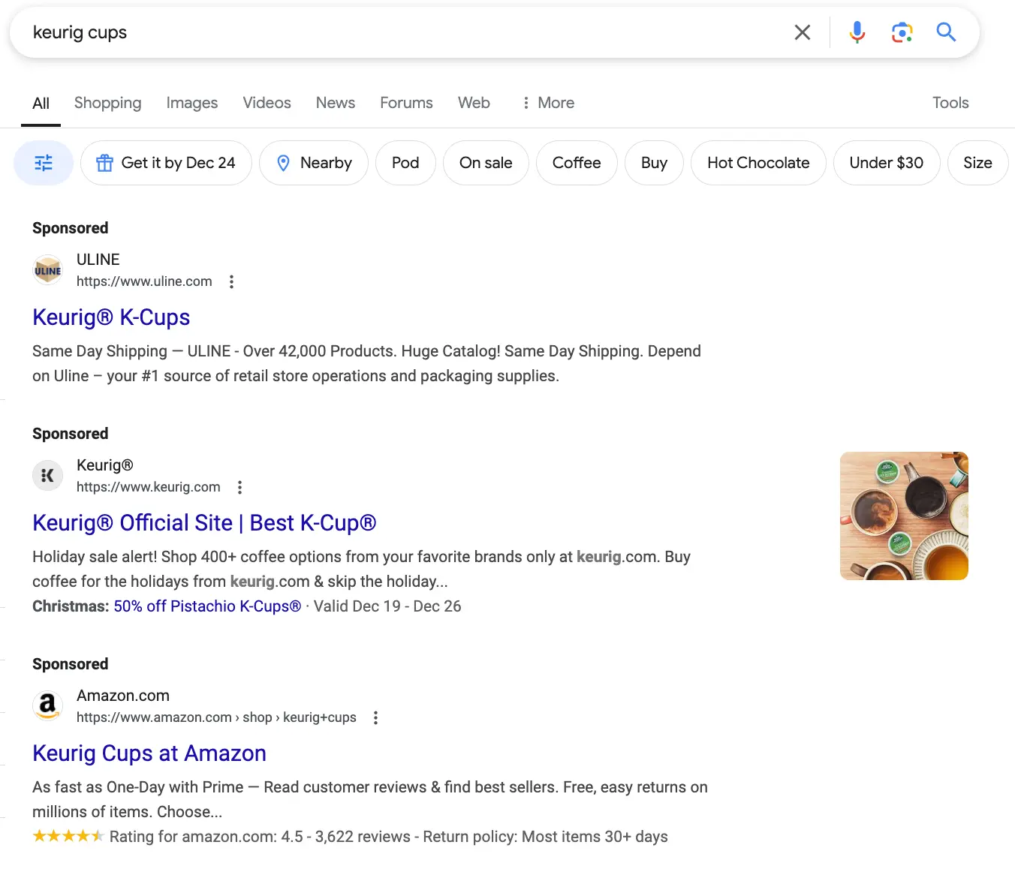
Task: Open the 50% off Pistachio K-Cups® offer
Action: (207, 606)
